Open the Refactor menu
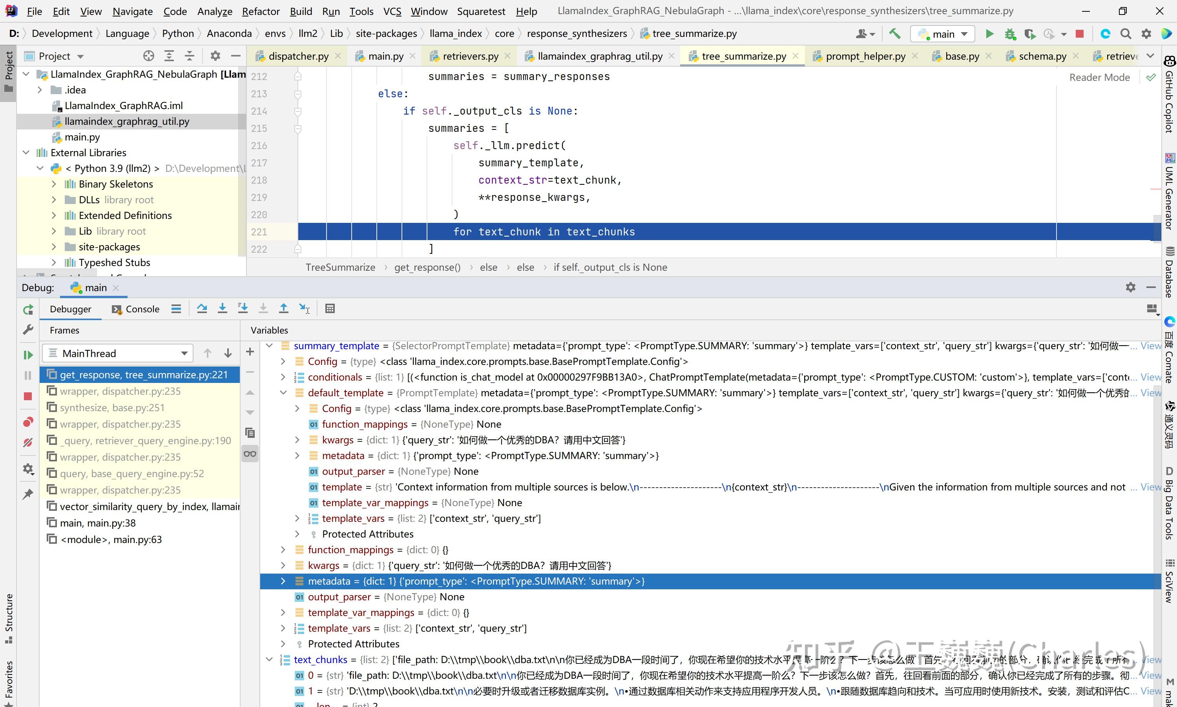Image resolution: width=1177 pixels, height=707 pixels. 261,11
